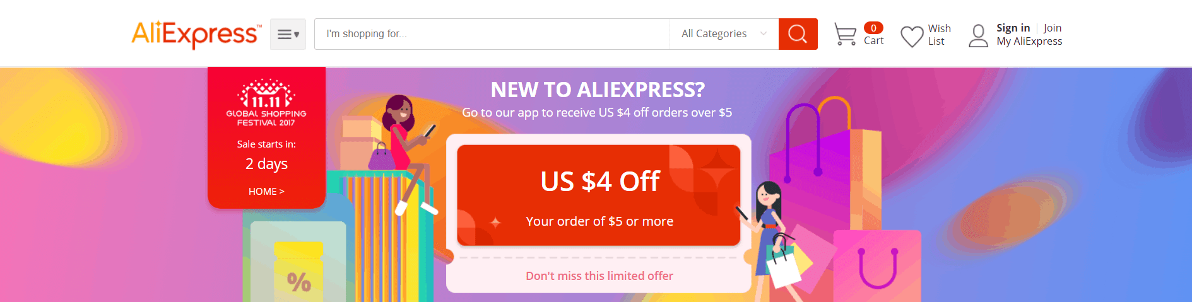
Task: Click the orange search magnifier button
Action: tap(798, 34)
